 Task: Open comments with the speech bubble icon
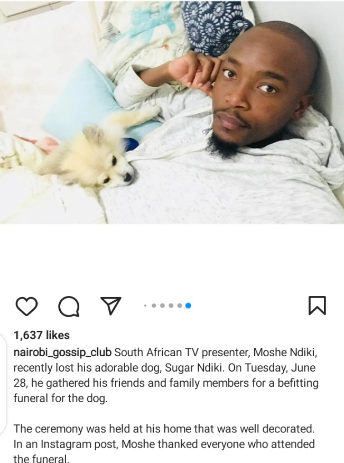point(69,306)
